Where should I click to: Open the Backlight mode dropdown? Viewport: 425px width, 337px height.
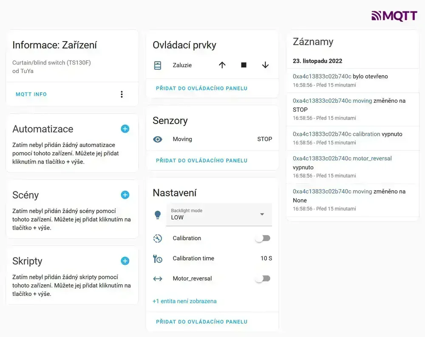pyautogui.click(x=219, y=214)
